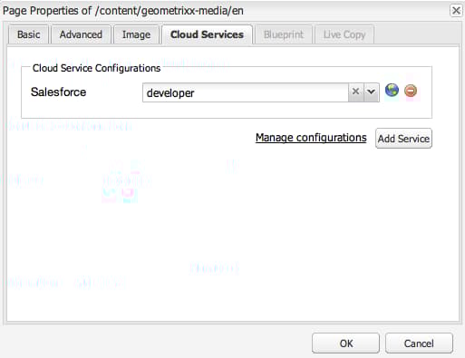Dismiss dialog with Cancel button
The width and height of the screenshot is (465, 358).
click(419, 343)
